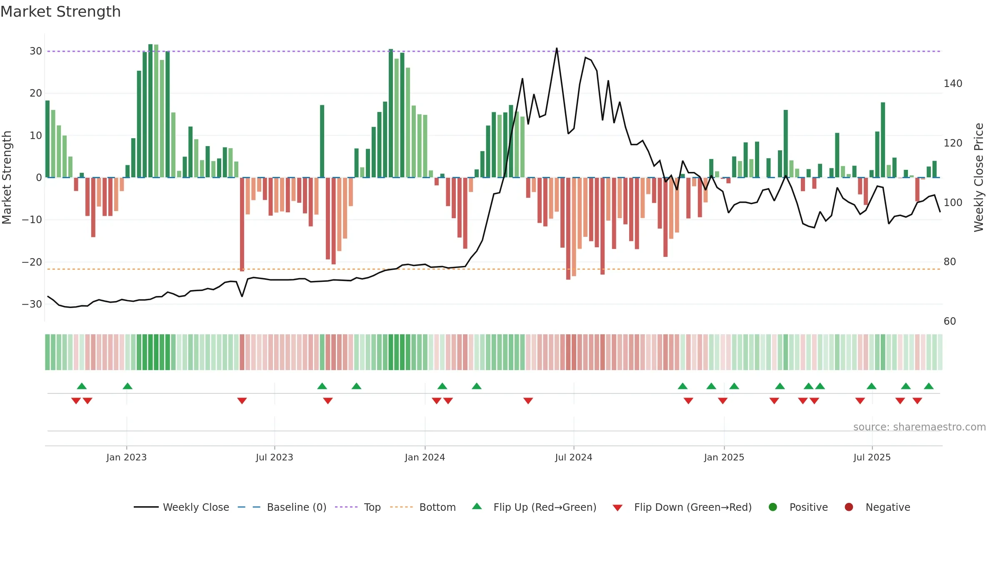This screenshot has width=1000, height=562.
Task: Click the weekly close line peak near Jul 2024
Action: click(557, 48)
